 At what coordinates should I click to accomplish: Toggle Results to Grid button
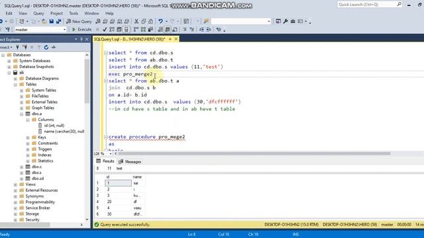[x=168, y=29]
